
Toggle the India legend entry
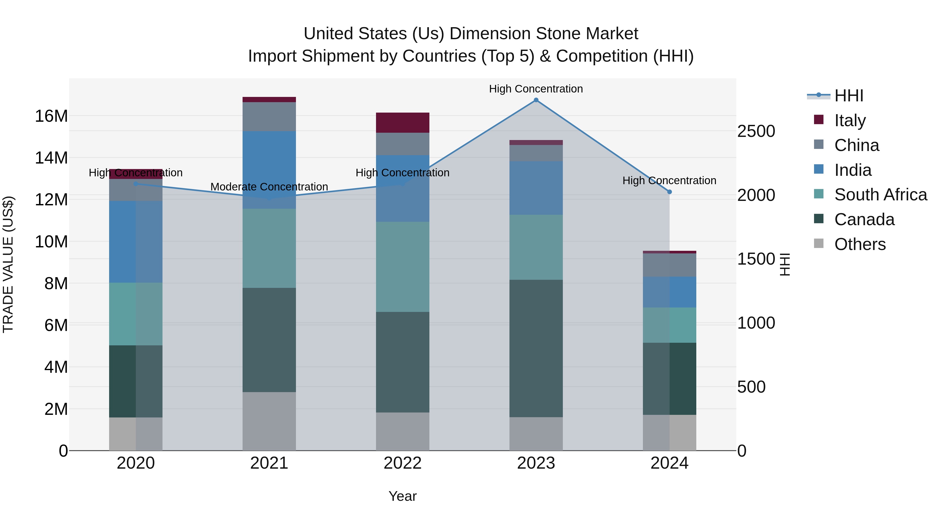(843, 170)
